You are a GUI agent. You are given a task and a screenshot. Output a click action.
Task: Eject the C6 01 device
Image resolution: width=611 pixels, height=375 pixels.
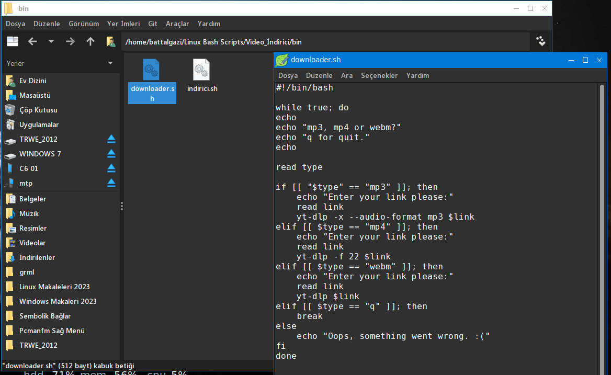[111, 168]
